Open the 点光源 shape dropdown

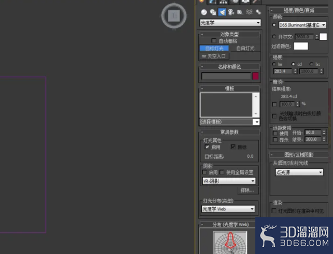pos(299,172)
